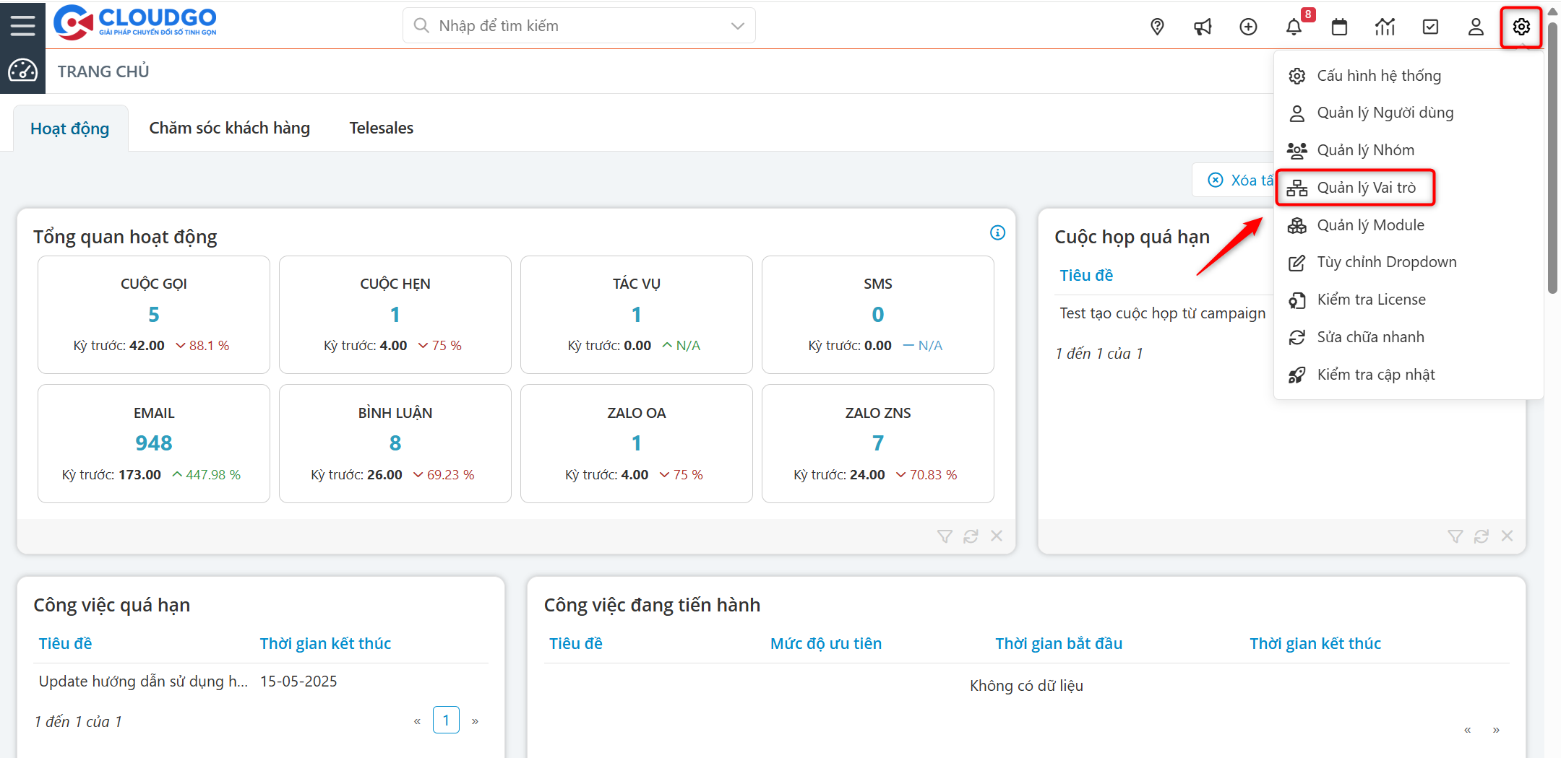Click the info icon in Tổng quan hoạt động

(x=997, y=232)
